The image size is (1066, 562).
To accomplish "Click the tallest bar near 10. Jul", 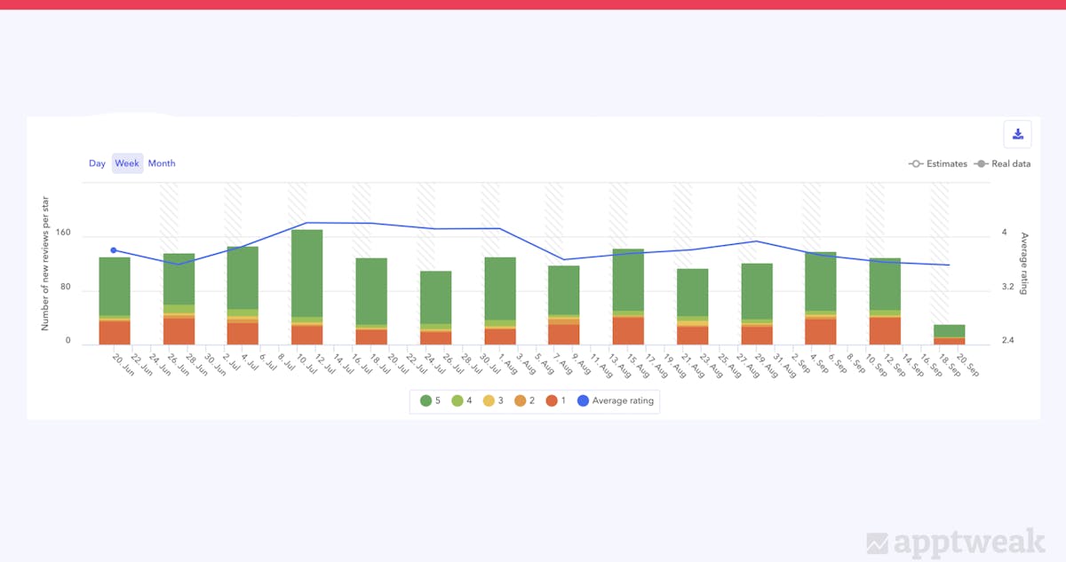I will tap(306, 275).
